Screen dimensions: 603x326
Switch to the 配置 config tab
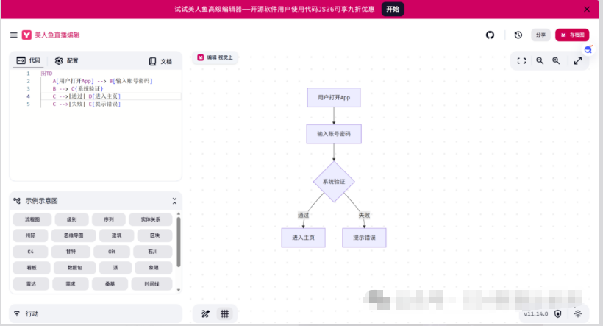(66, 61)
